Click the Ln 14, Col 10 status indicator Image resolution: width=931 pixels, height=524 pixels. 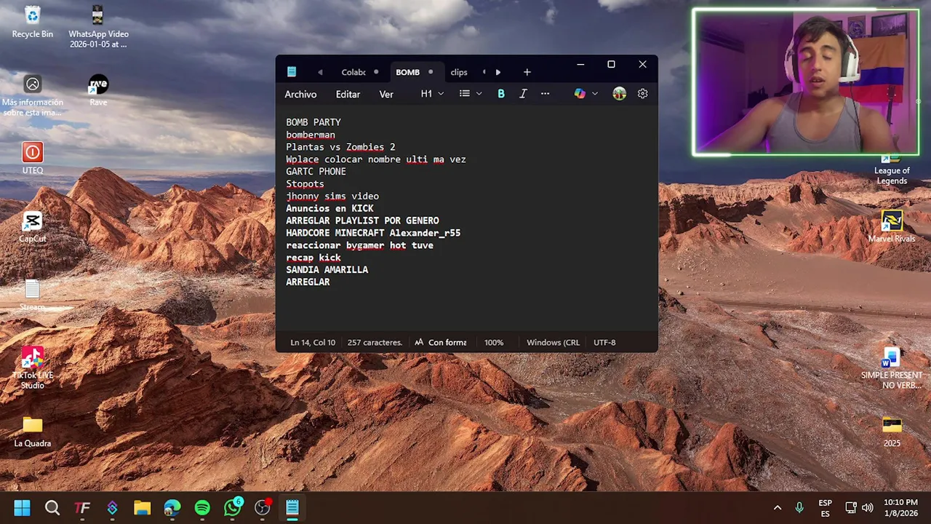pyautogui.click(x=313, y=342)
